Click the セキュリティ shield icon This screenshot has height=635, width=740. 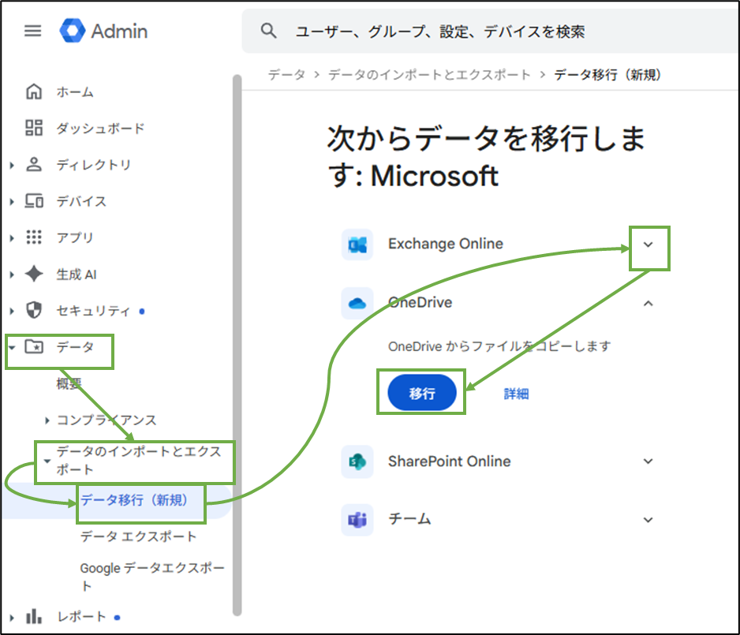coord(33,311)
